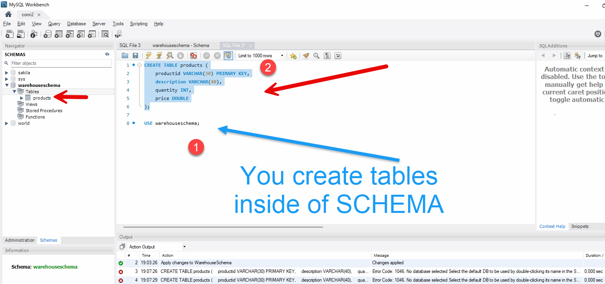
Task: Toggle word wrapping in the editor
Action: point(338,56)
